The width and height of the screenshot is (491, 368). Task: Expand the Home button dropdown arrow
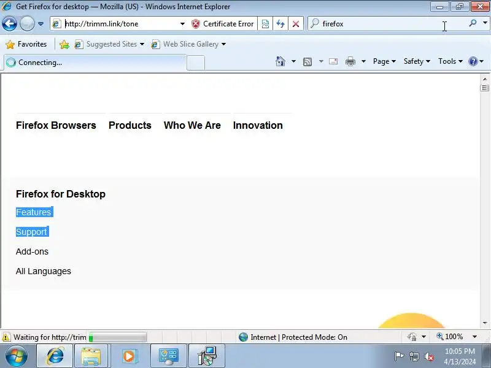293,61
